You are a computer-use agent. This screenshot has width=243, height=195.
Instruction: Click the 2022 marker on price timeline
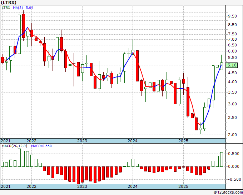click(x=31, y=141)
